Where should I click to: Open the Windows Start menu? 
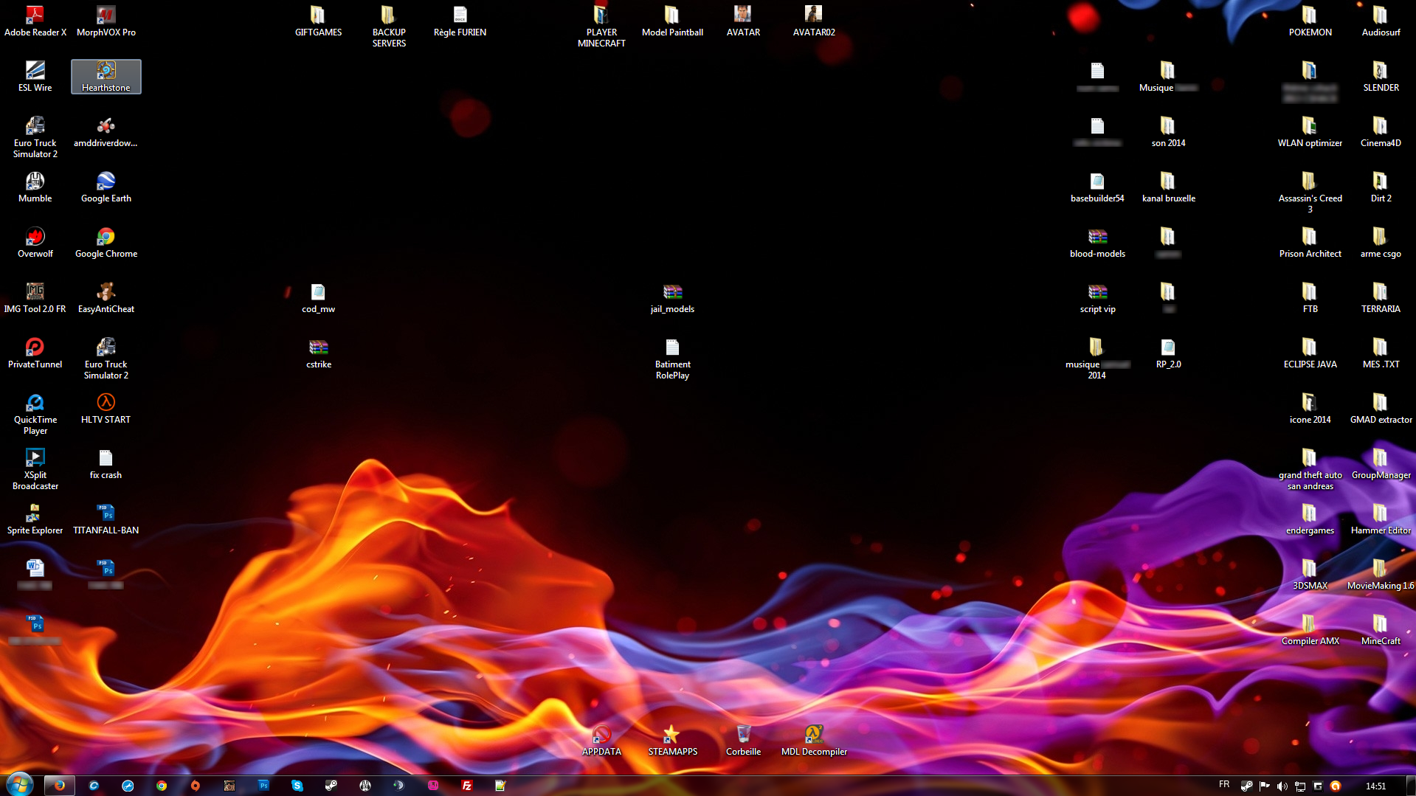[19, 784]
